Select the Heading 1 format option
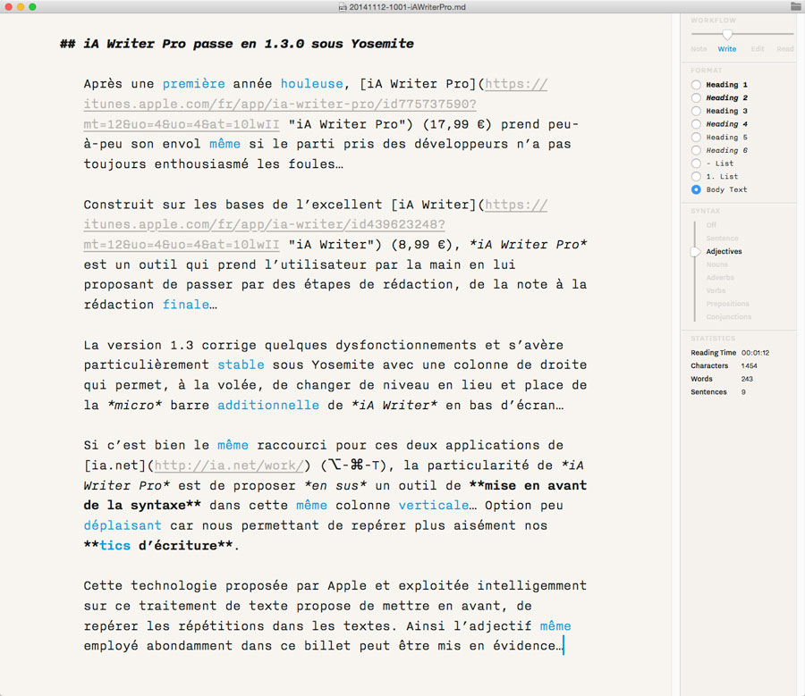 [x=696, y=85]
